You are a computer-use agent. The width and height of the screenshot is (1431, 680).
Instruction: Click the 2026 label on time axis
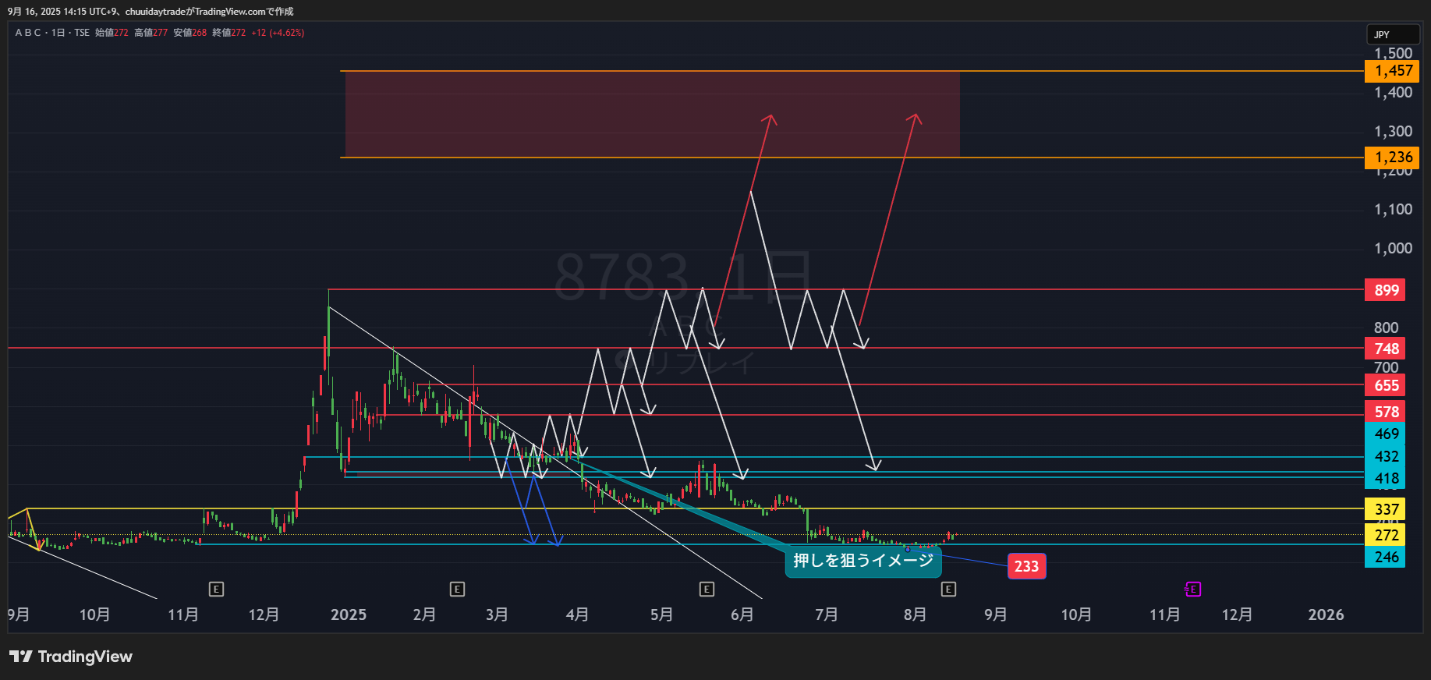click(1326, 614)
